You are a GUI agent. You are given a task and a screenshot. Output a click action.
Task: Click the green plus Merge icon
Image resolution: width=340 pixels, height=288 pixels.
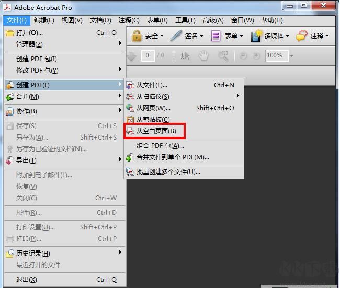[10, 97]
